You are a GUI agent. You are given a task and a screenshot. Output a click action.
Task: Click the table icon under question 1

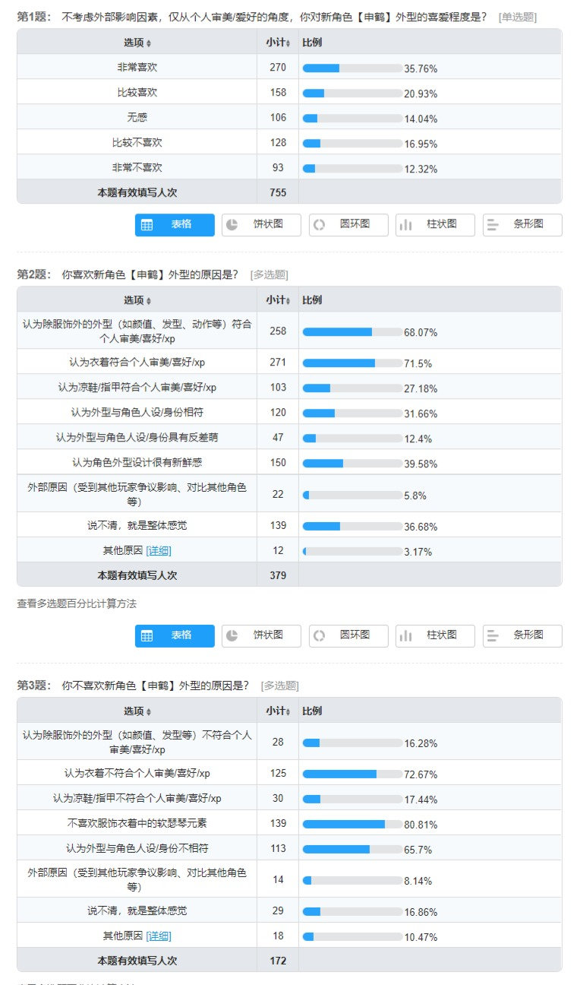(147, 225)
